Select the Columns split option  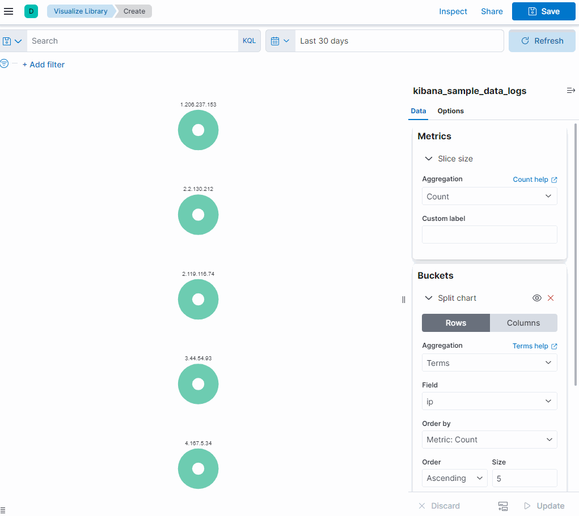(x=523, y=323)
